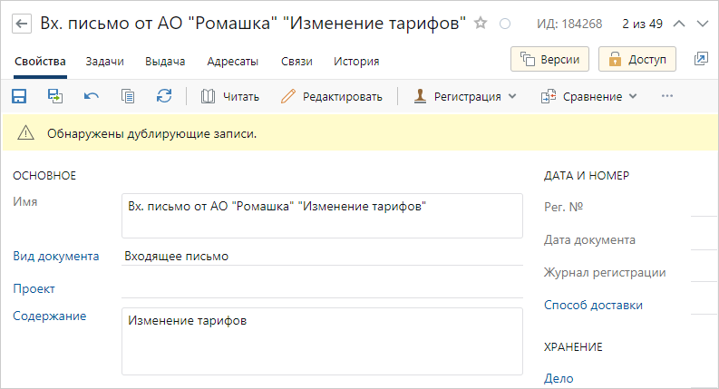Click the Версии button

coord(550,59)
